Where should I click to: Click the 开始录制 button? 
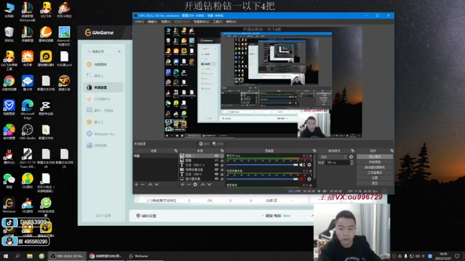coord(375,162)
